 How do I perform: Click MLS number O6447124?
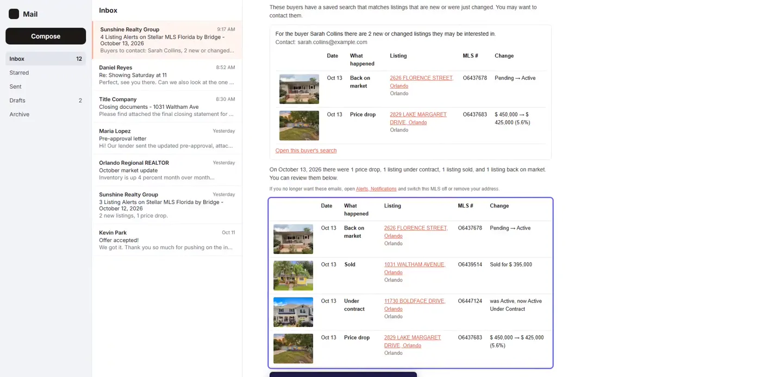[x=470, y=301]
